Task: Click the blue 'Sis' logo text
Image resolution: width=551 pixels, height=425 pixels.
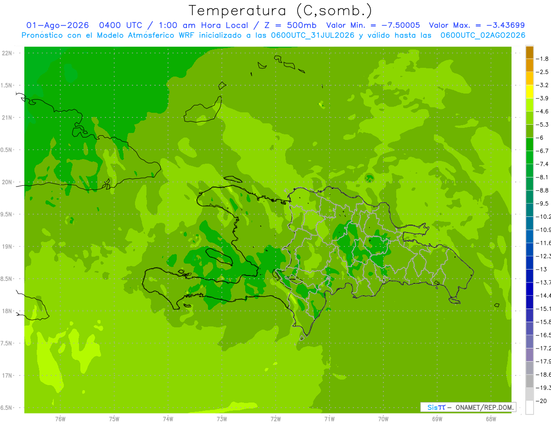Action: click(433, 407)
